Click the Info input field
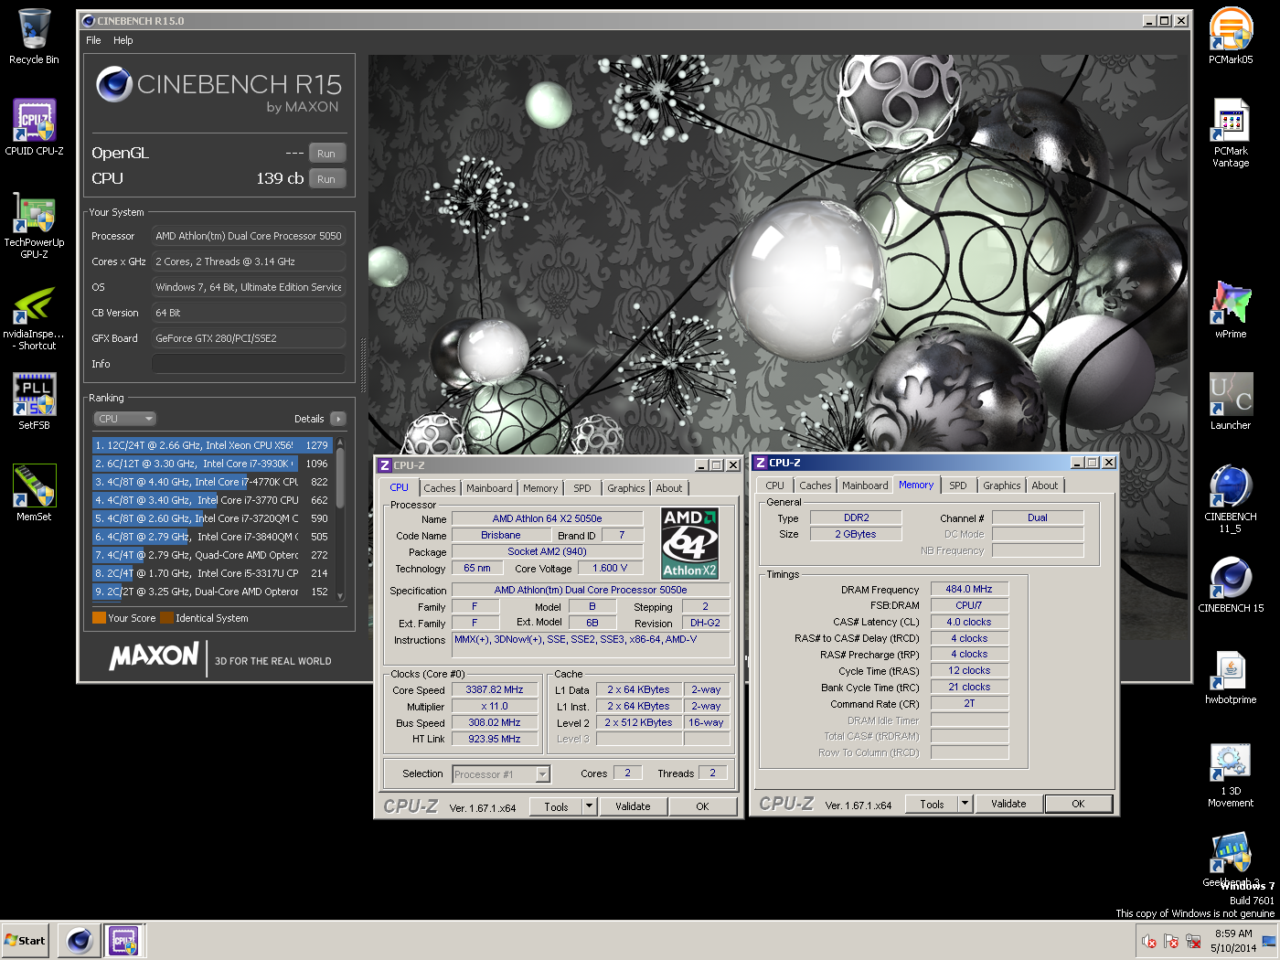Viewport: 1280px width, 960px height. click(x=249, y=364)
